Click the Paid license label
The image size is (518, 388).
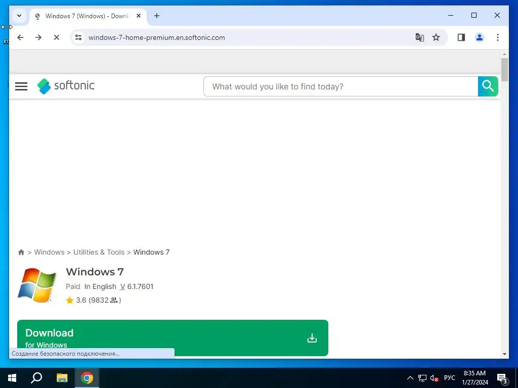73,286
